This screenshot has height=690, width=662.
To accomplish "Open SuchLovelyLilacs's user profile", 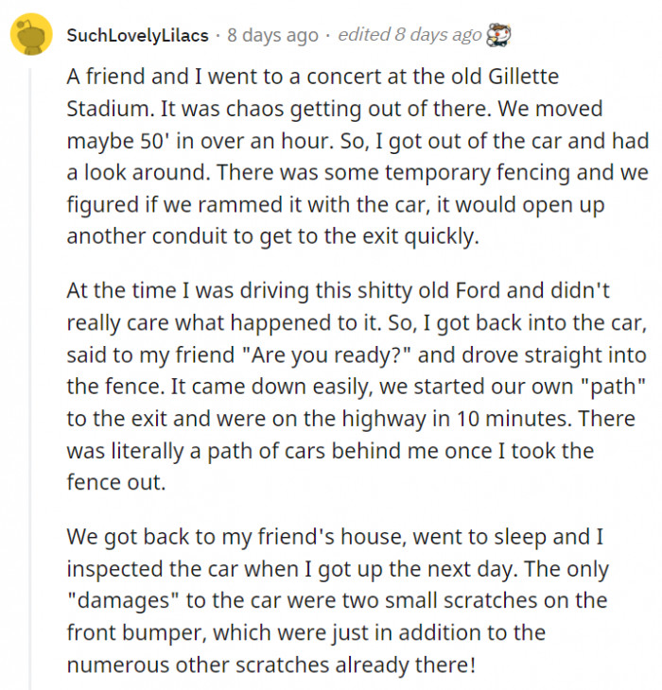I will point(137,36).
